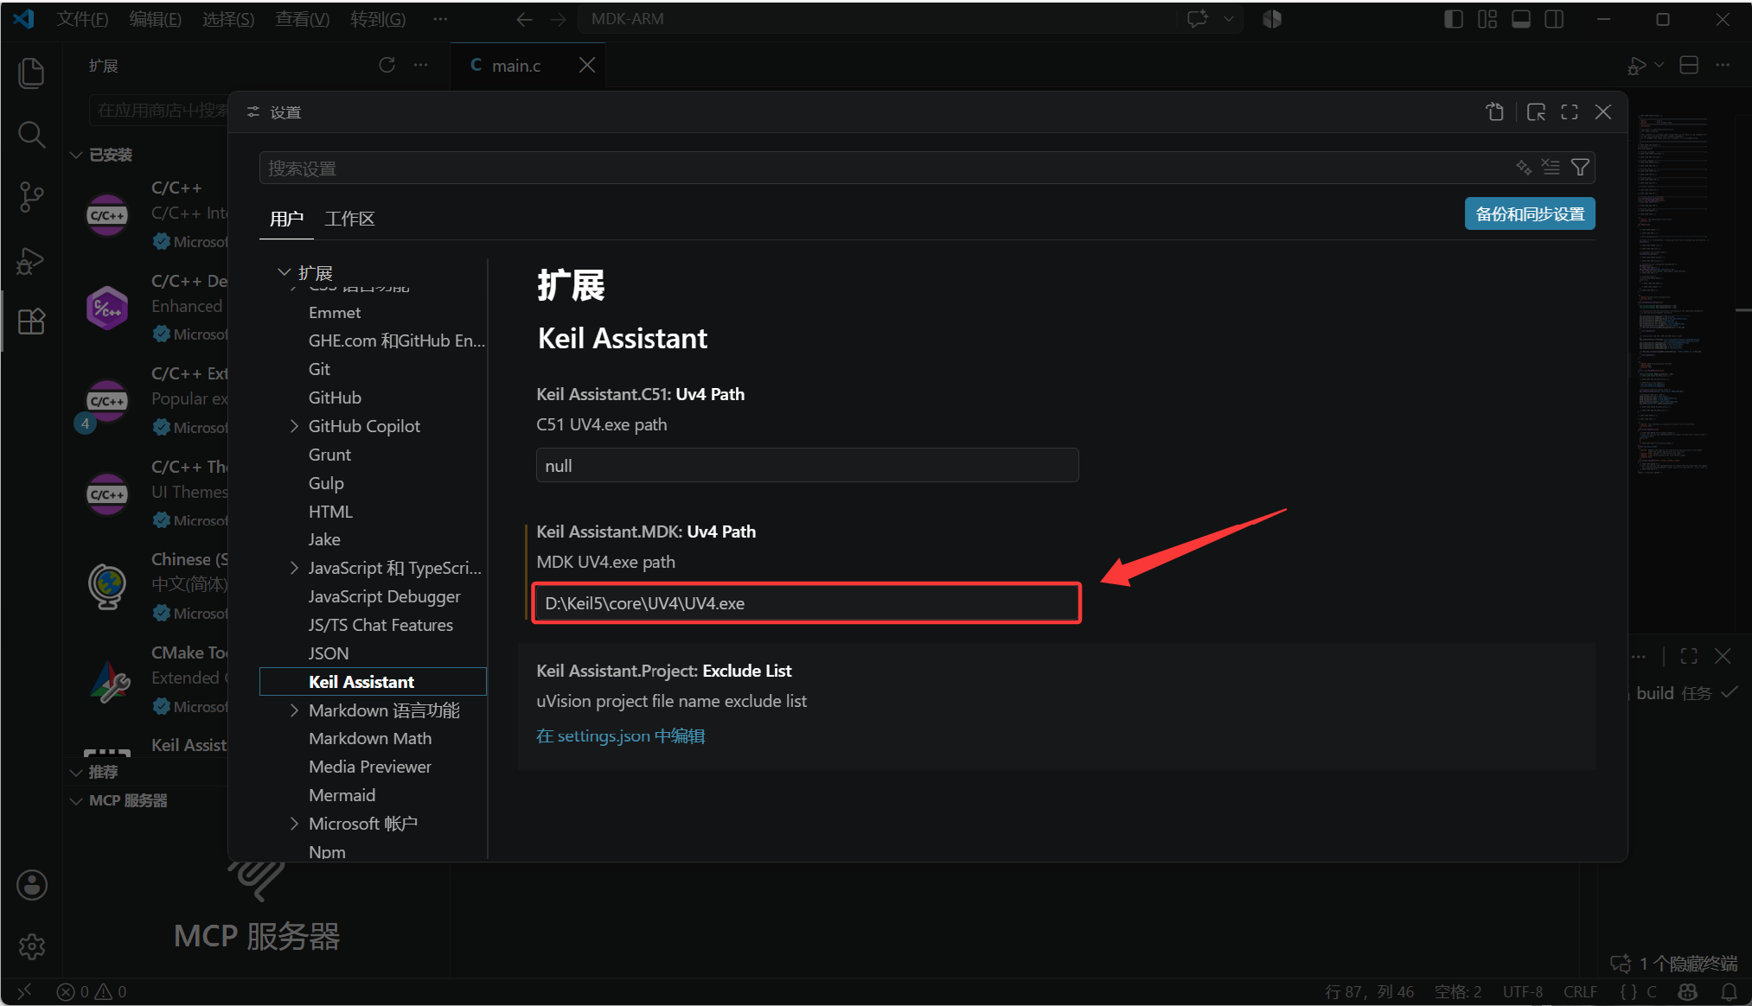Open run button dropdown arrow in editor toolbar
1752x1006 pixels.
coord(1659,66)
